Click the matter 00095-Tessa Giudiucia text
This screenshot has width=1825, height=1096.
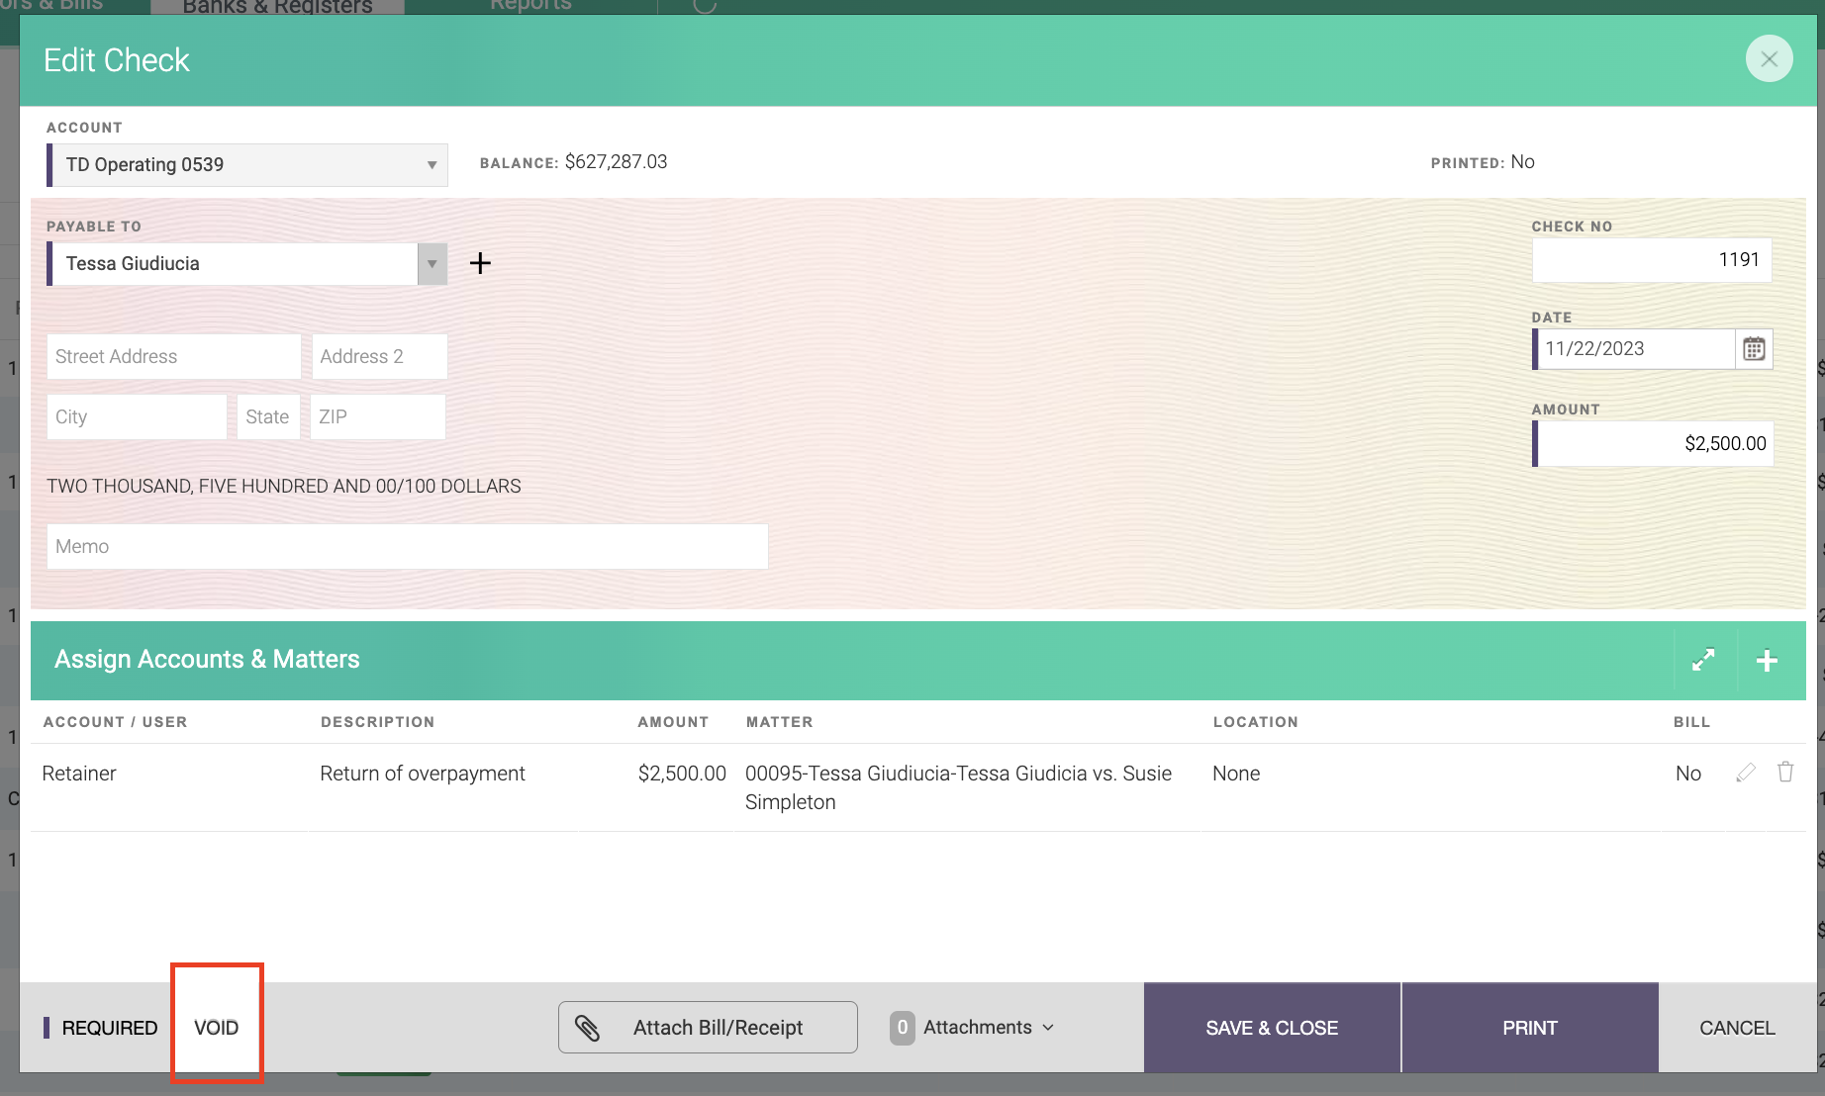958,787
